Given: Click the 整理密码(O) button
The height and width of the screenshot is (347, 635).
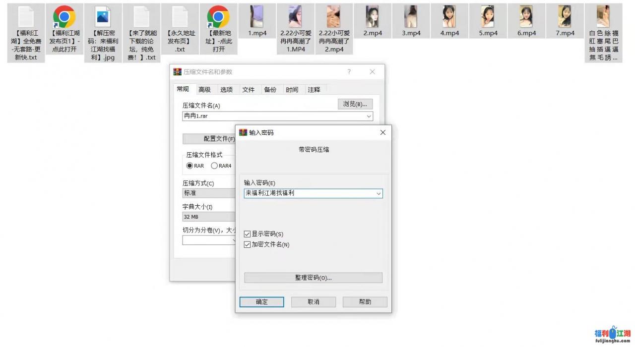Looking at the screenshot, I should 313,278.
